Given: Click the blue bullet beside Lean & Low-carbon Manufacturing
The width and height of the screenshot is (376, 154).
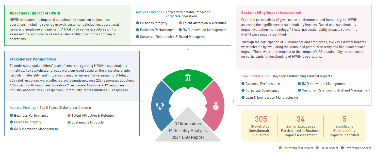Looking at the screenshot, I should (243, 97).
